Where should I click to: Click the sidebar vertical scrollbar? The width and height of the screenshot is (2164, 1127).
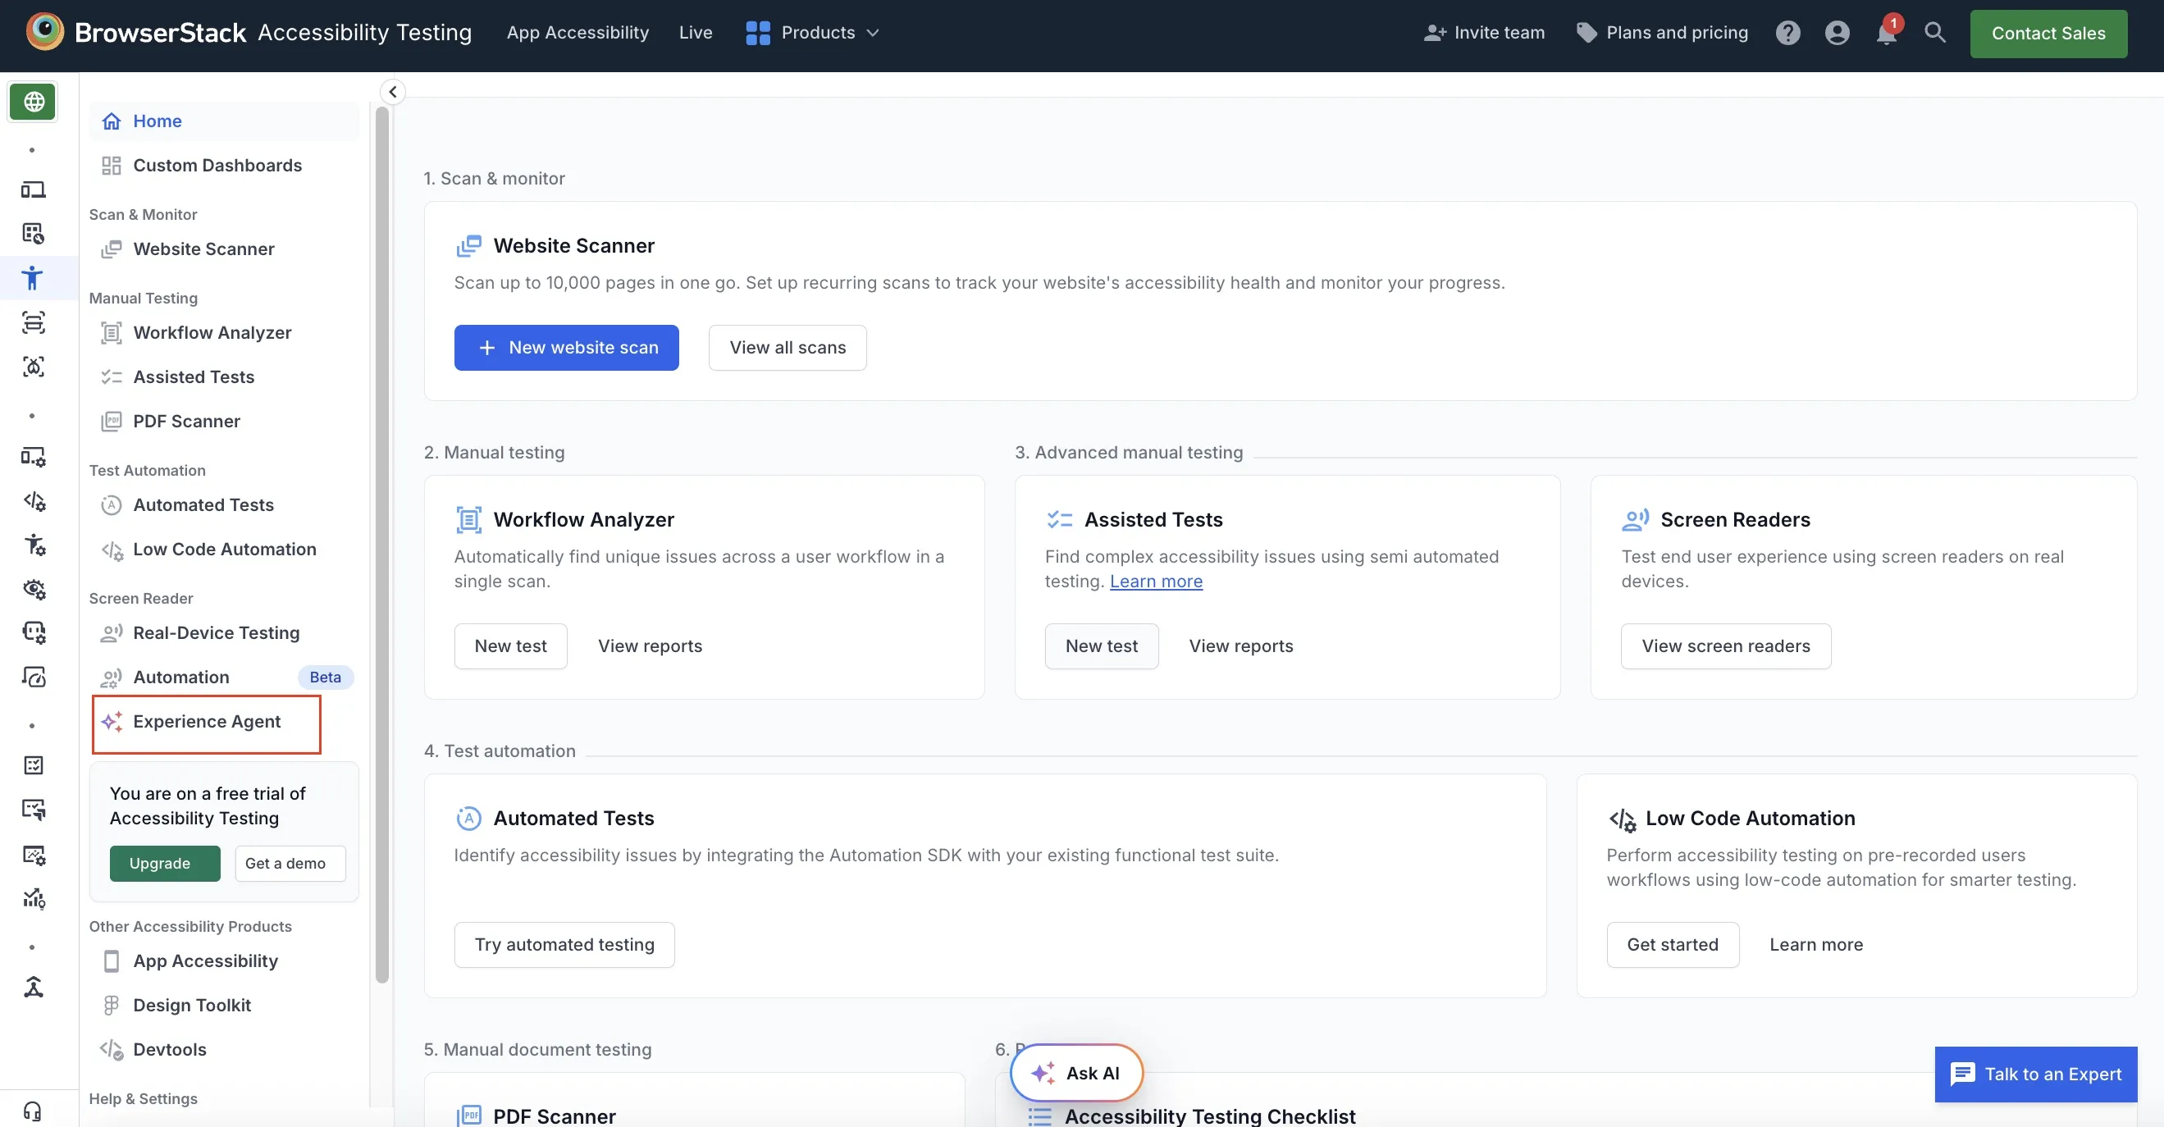click(x=382, y=544)
